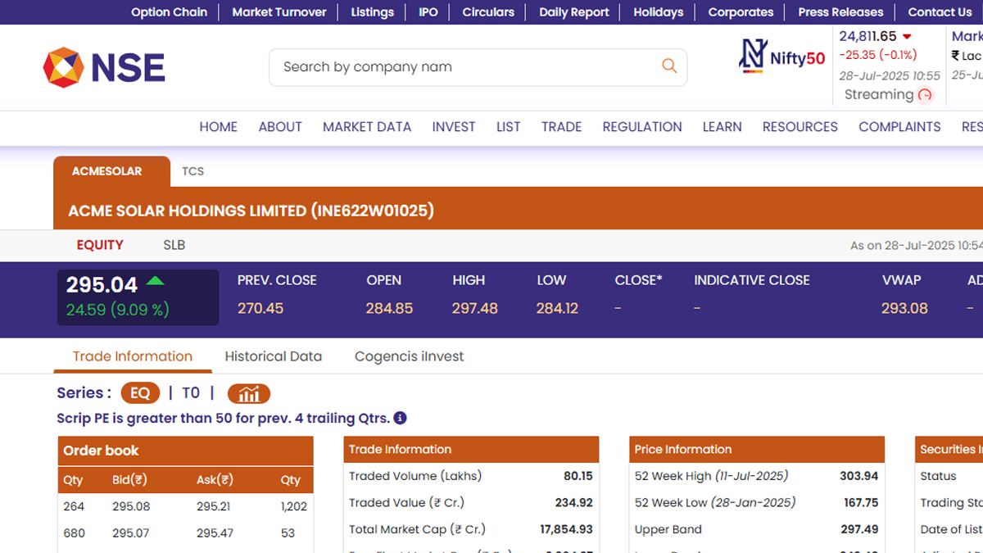Expand the INVEST navigation menu
Viewport: 983px width, 553px height.
tap(454, 127)
